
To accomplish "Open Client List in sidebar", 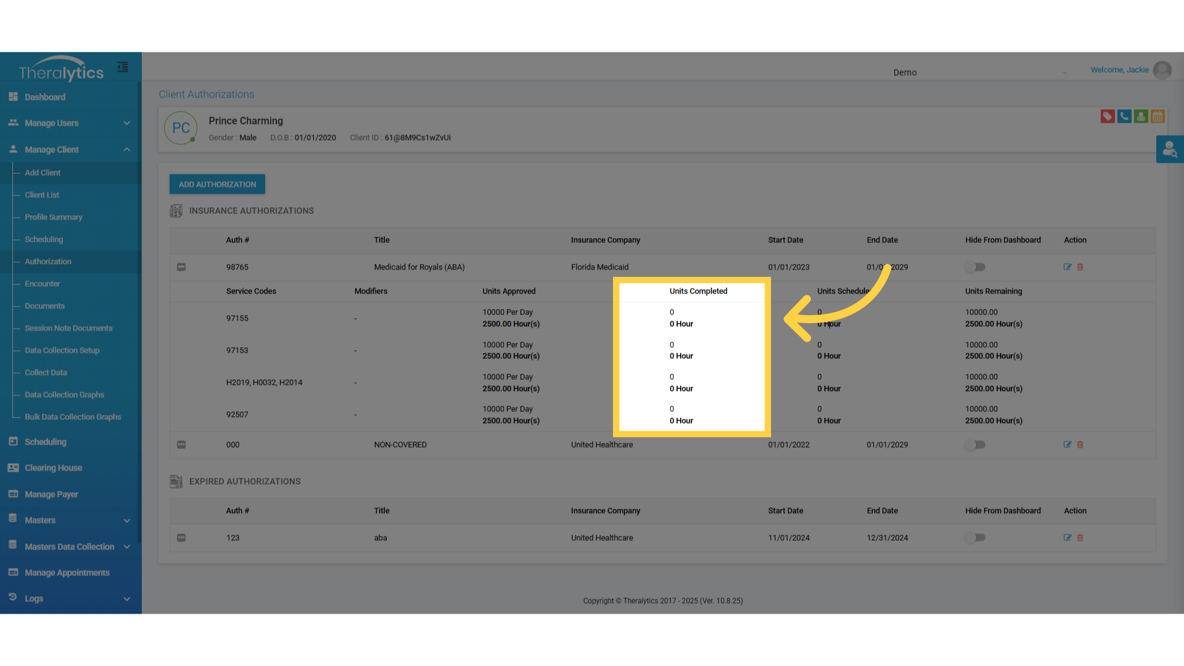I will (42, 195).
